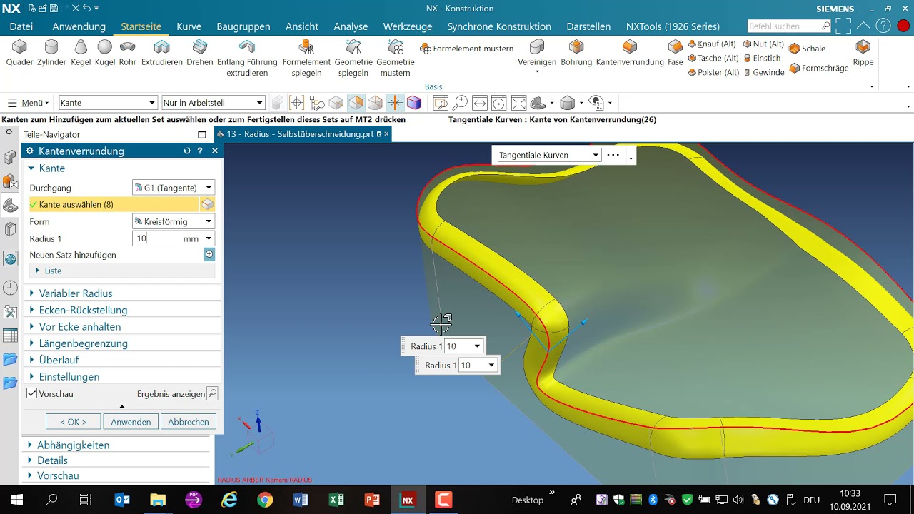Select the Zylinder tool
The image size is (914, 514).
(51, 53)
